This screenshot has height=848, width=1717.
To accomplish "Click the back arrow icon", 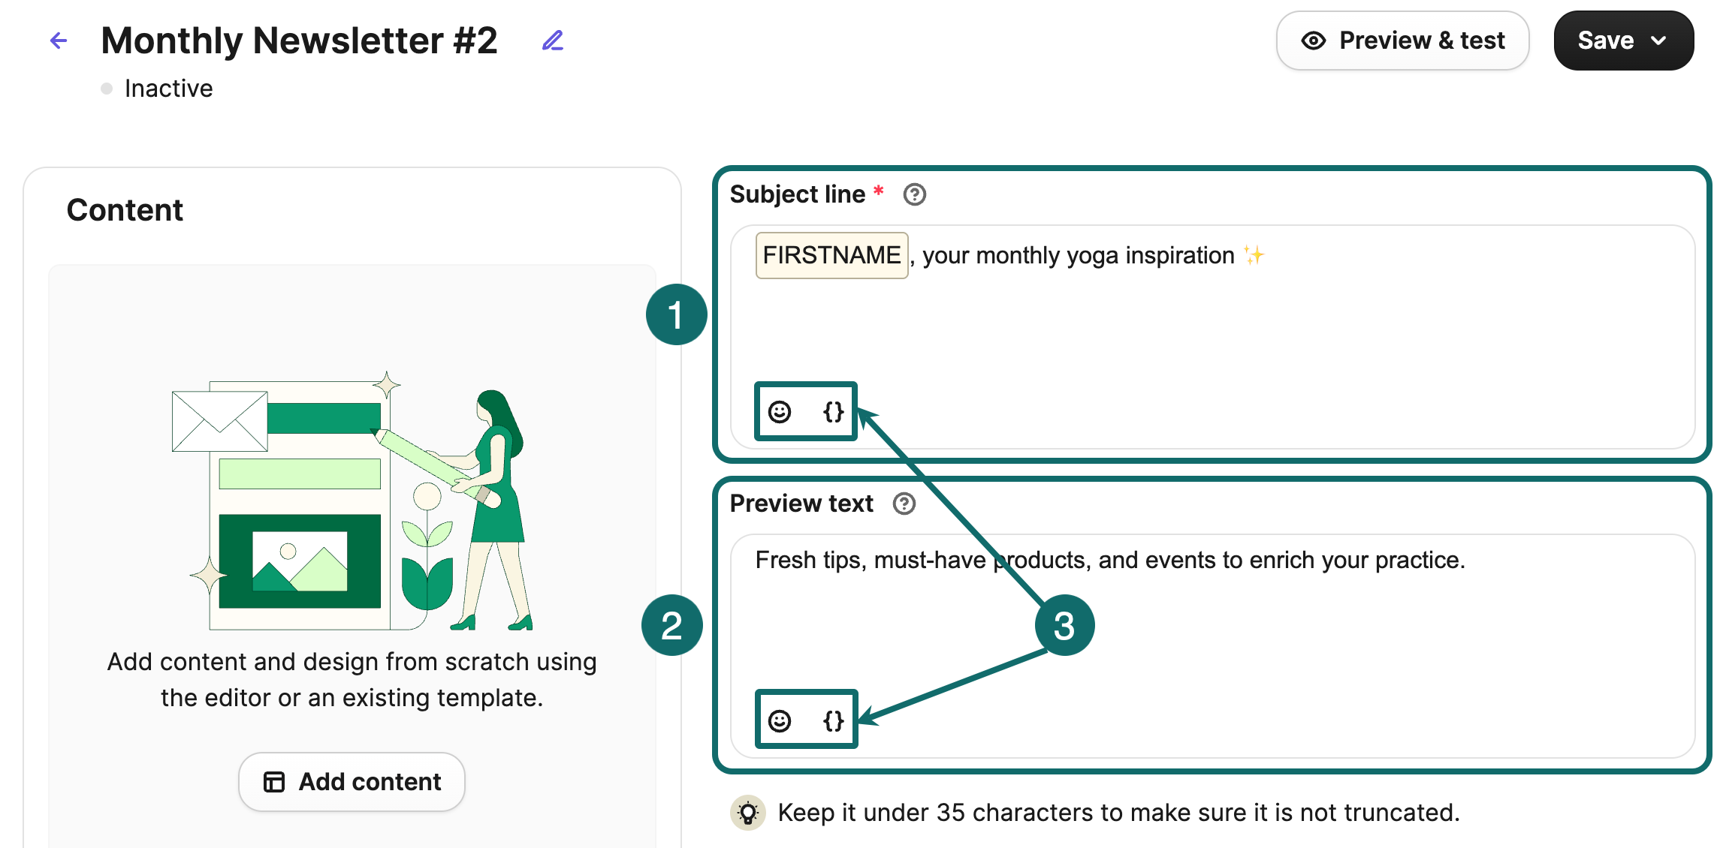I will (x=59, y=41).
